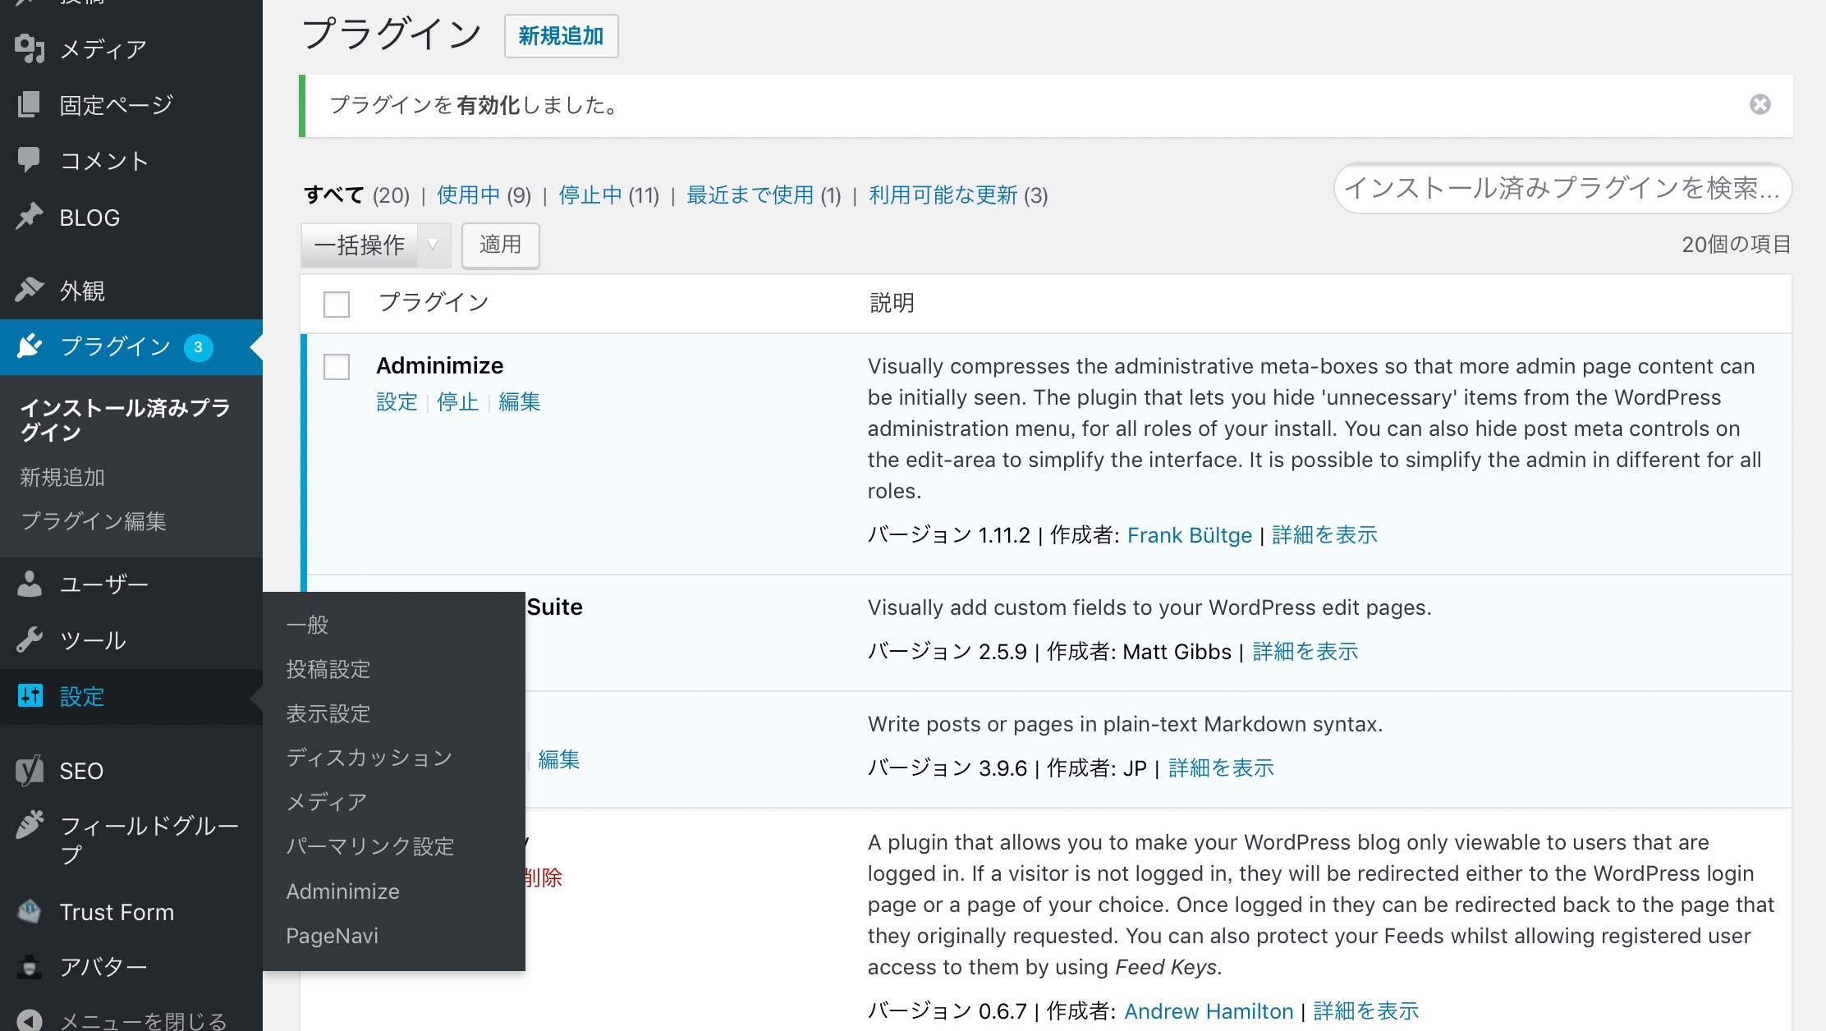Open Andrew Hamilton author link
The height and width of the screenshot is (1031, 1826).
click(1209, 1011)
